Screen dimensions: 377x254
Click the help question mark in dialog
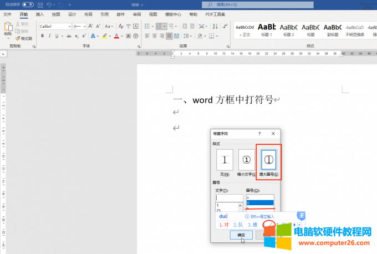pos(259,134)
